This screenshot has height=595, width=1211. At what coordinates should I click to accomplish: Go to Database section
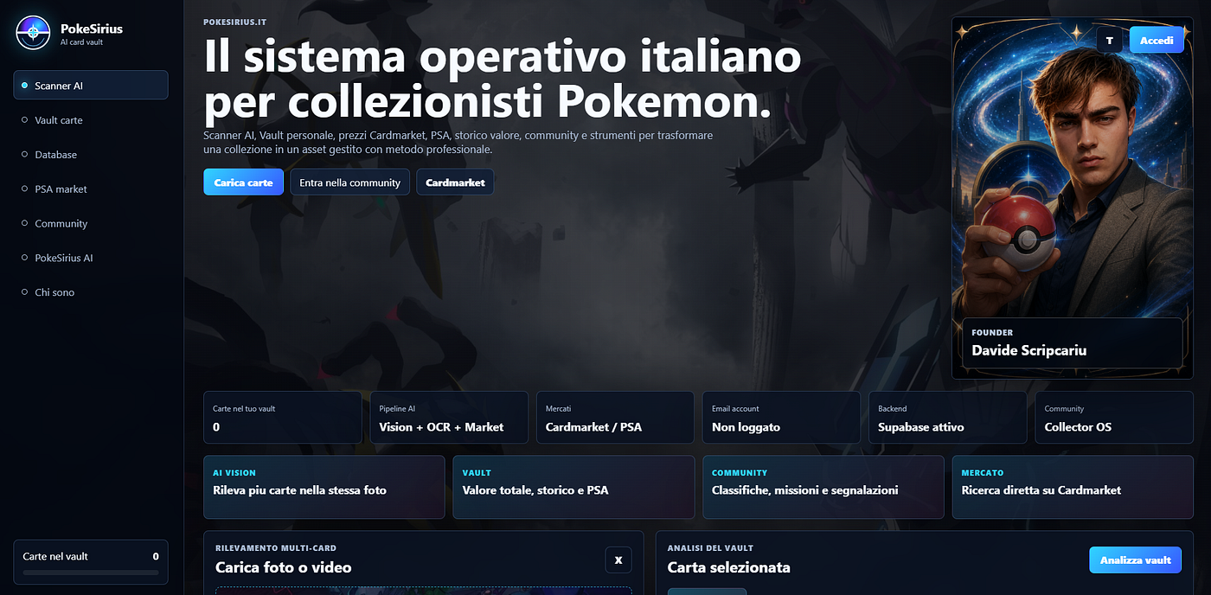point(91,154)
